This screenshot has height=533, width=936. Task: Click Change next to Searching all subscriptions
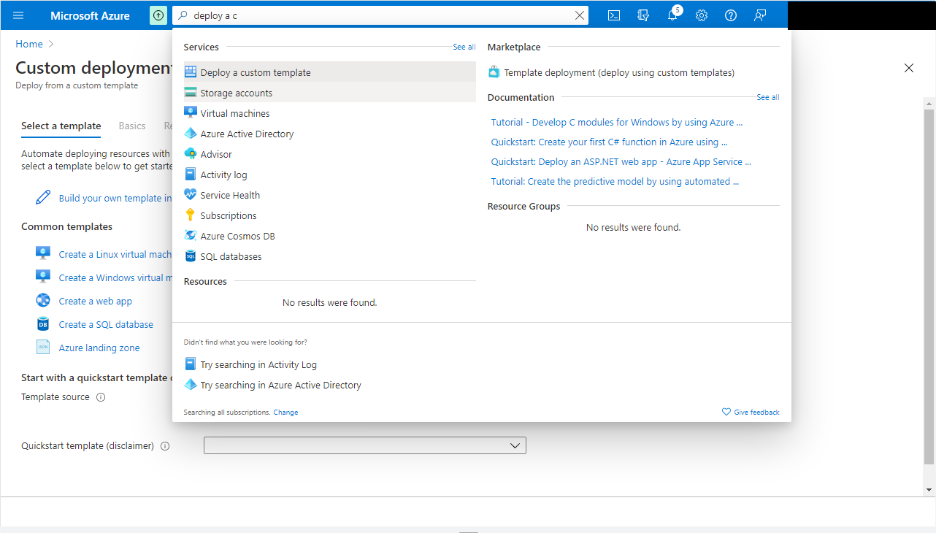click(x=285, y=413)
